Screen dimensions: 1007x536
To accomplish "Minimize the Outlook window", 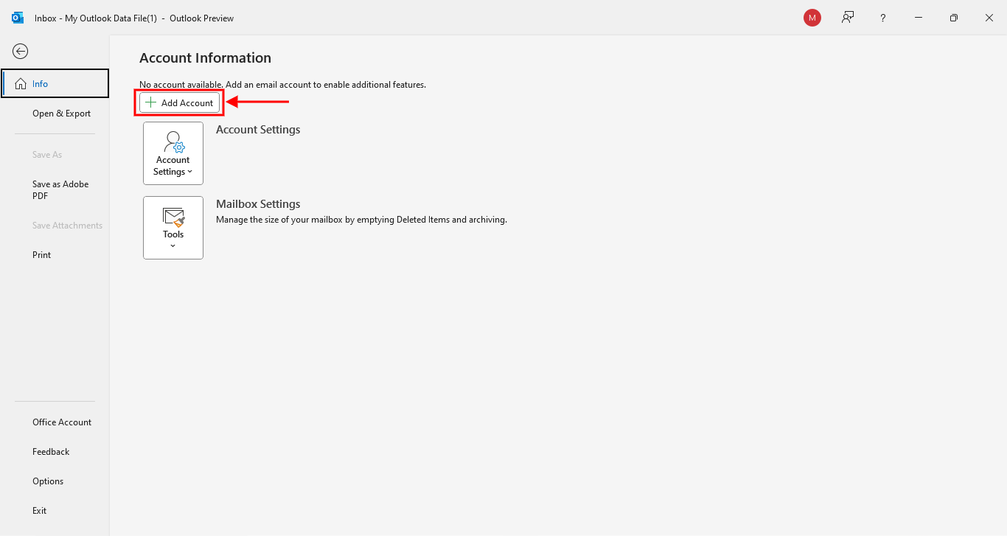I will coord(919,18).
